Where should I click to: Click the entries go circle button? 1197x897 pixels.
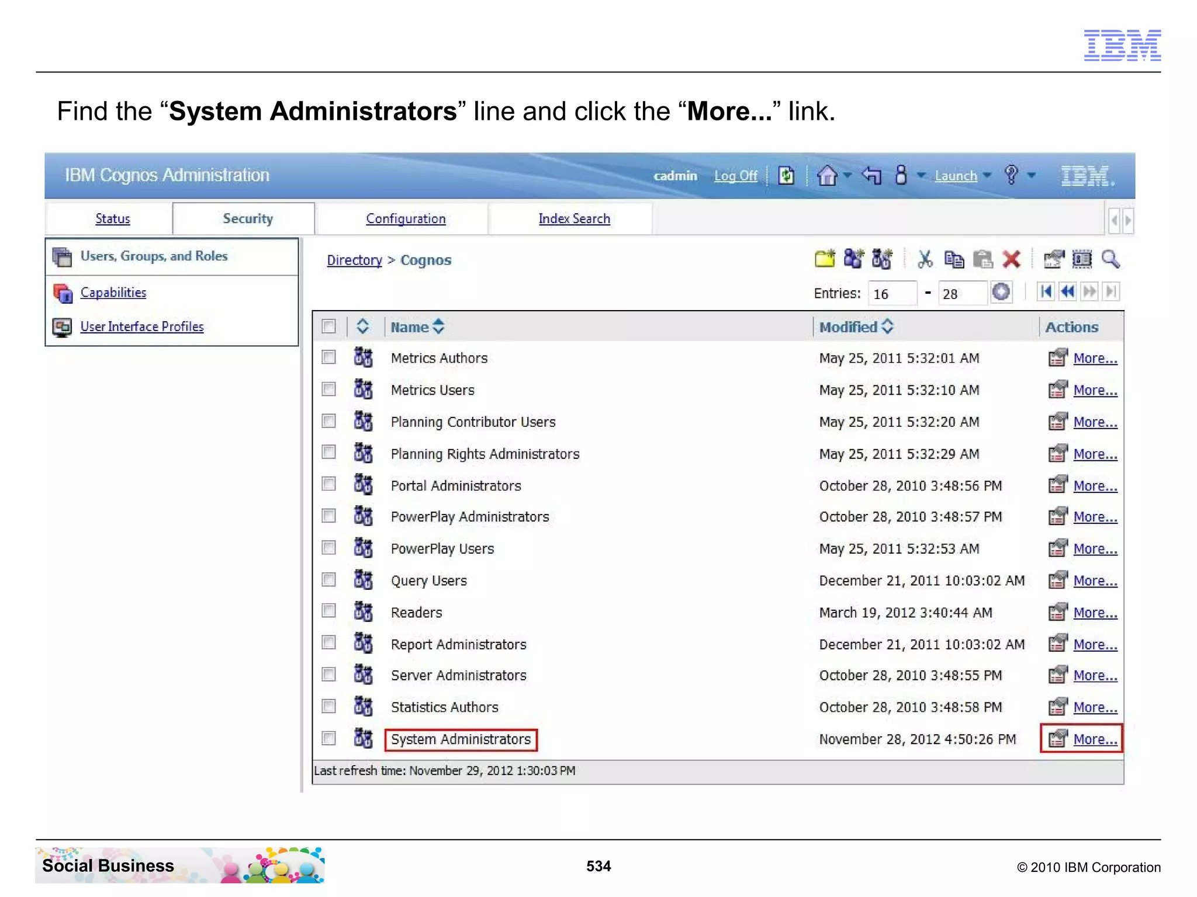(x=1001, y=291)
